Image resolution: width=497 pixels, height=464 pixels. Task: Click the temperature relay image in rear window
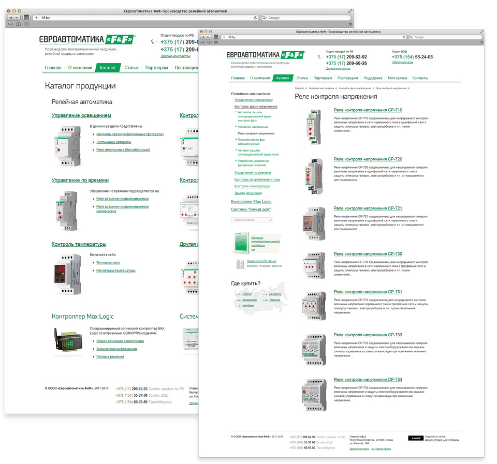click(x=67, y=274)
